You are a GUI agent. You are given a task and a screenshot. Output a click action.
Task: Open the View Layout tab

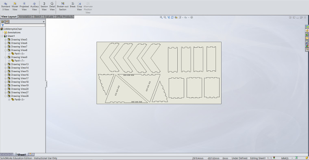(x=9, y=17)
